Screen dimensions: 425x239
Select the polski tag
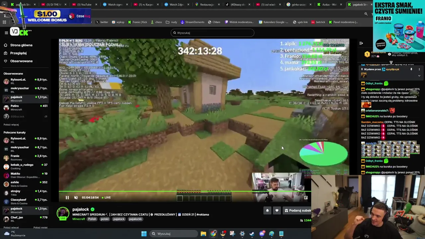[105, 219]
